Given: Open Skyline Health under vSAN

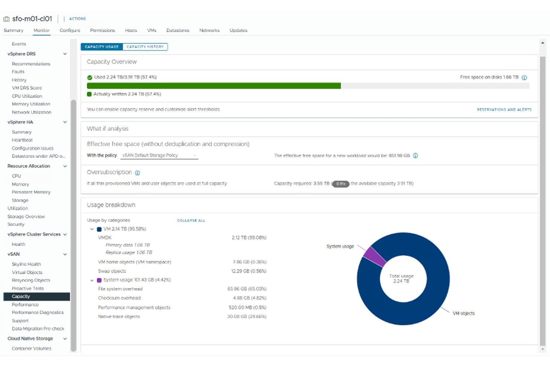Looking at the screenshot, I should coord(26,264).
